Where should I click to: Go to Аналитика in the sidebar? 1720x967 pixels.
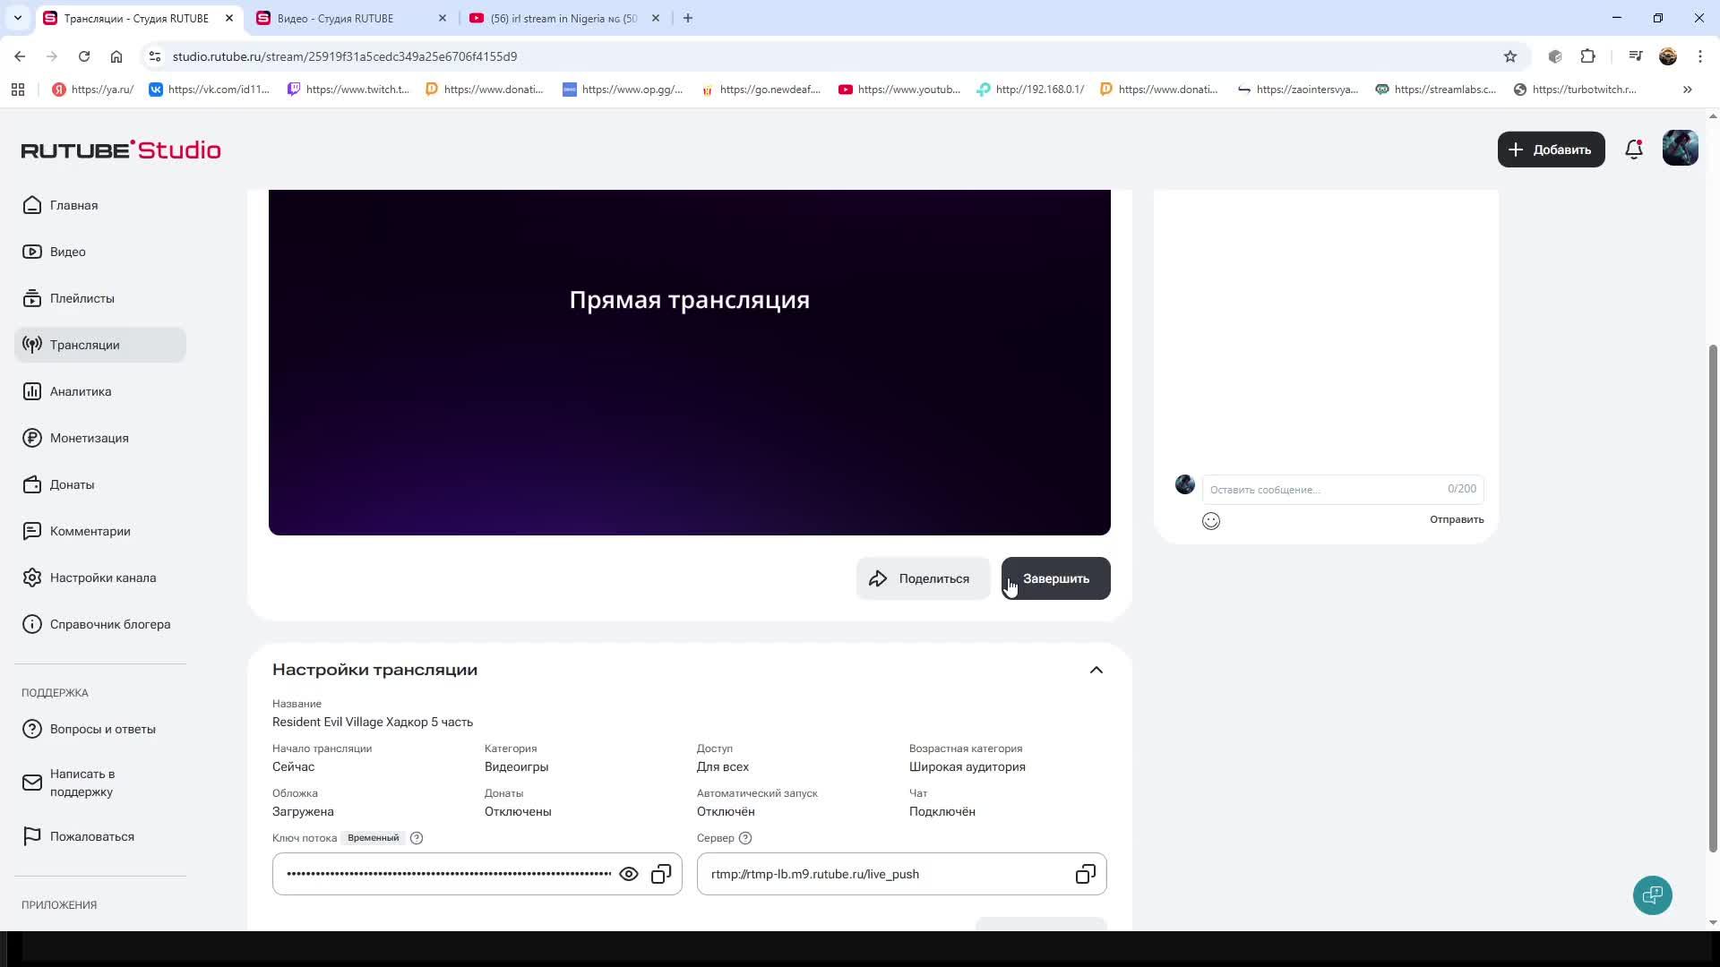(81, 391)
